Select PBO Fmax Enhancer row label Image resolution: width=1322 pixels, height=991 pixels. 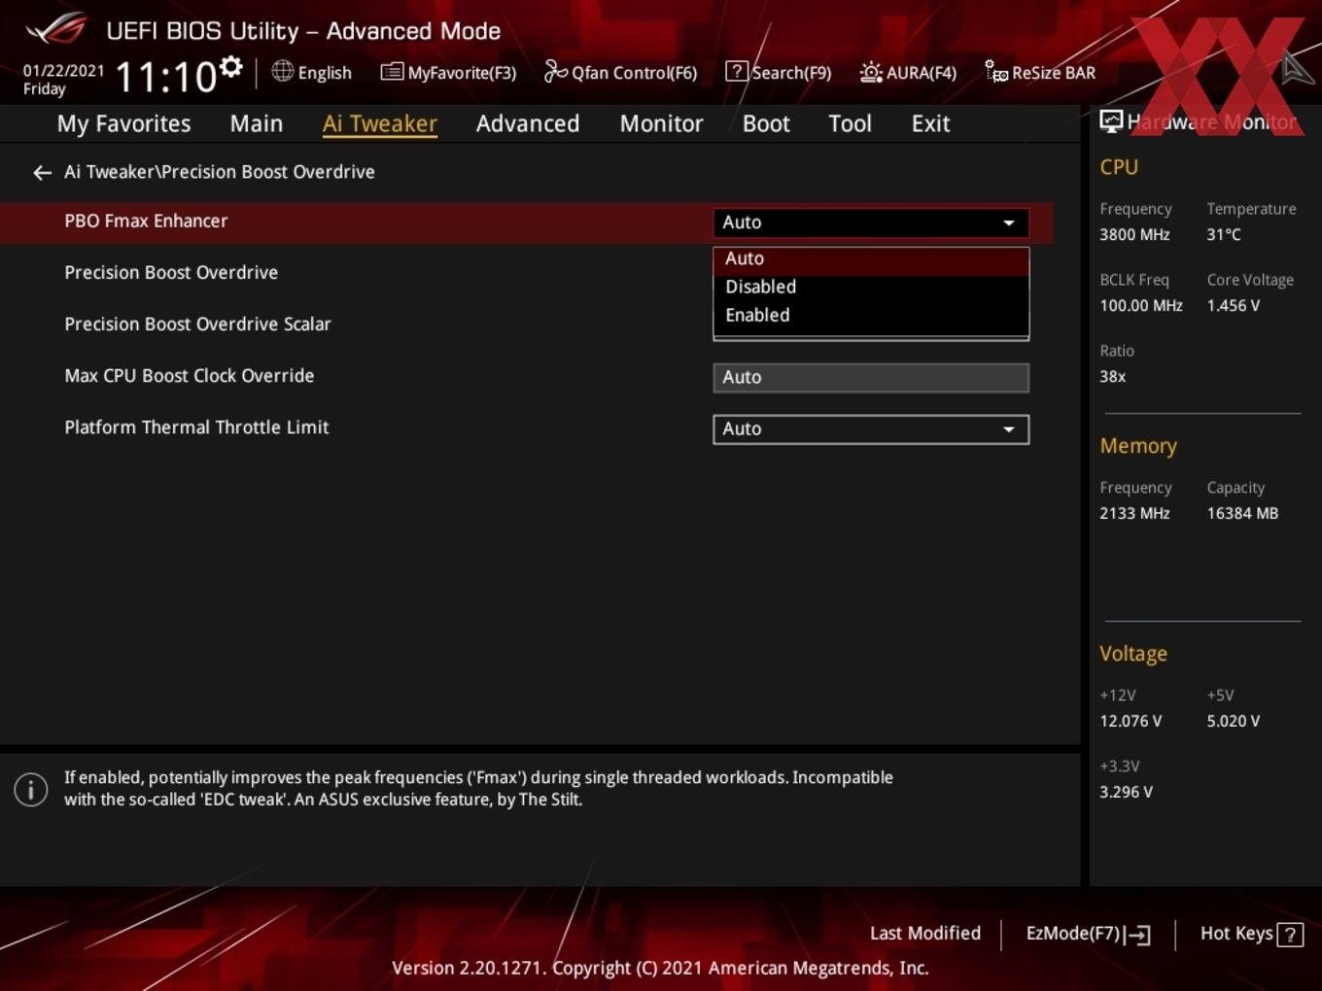point(146,222)
